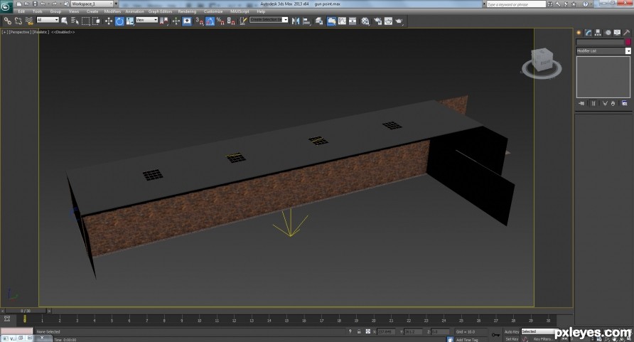Choose the Unlink Selection tool
The width and height of the screenshot is (634, 342).
pyautogui.click(x=18, y=21)
